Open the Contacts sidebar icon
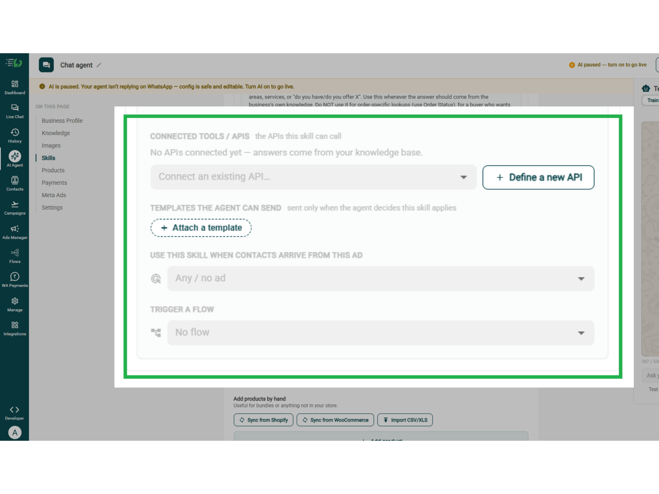The height and width of the screenshot is (494, 659). [15, 180]
